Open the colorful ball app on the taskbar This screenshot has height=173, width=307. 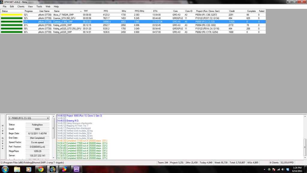point(64,169)
